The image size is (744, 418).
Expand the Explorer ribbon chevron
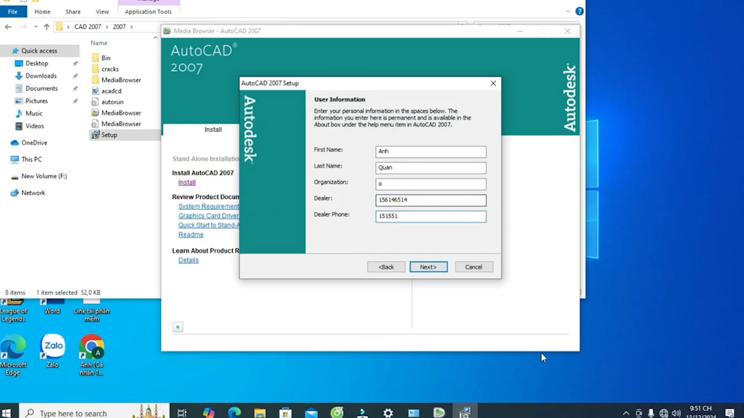[x=568, y=11]
